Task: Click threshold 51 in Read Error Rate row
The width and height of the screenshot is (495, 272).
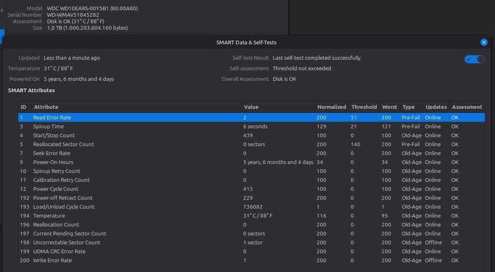Action: pyautogui.click(x=353, y=117)
